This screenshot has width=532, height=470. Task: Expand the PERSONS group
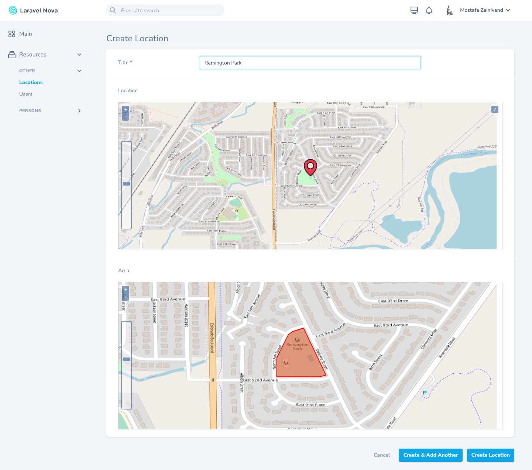click(79, 111)
